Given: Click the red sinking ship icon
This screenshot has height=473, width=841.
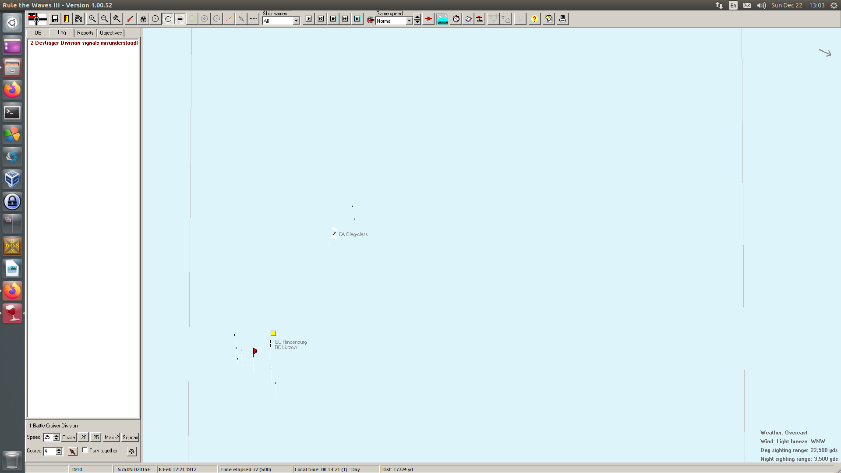Looking at the screenshot, I should 480,19.
